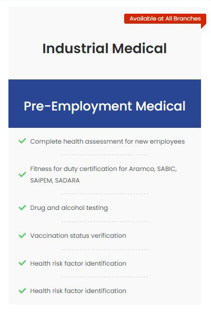The height and width of the screenshot is (313, 211).
Task: Click the checkmark beside Complete health assessment
Action: 22,141
